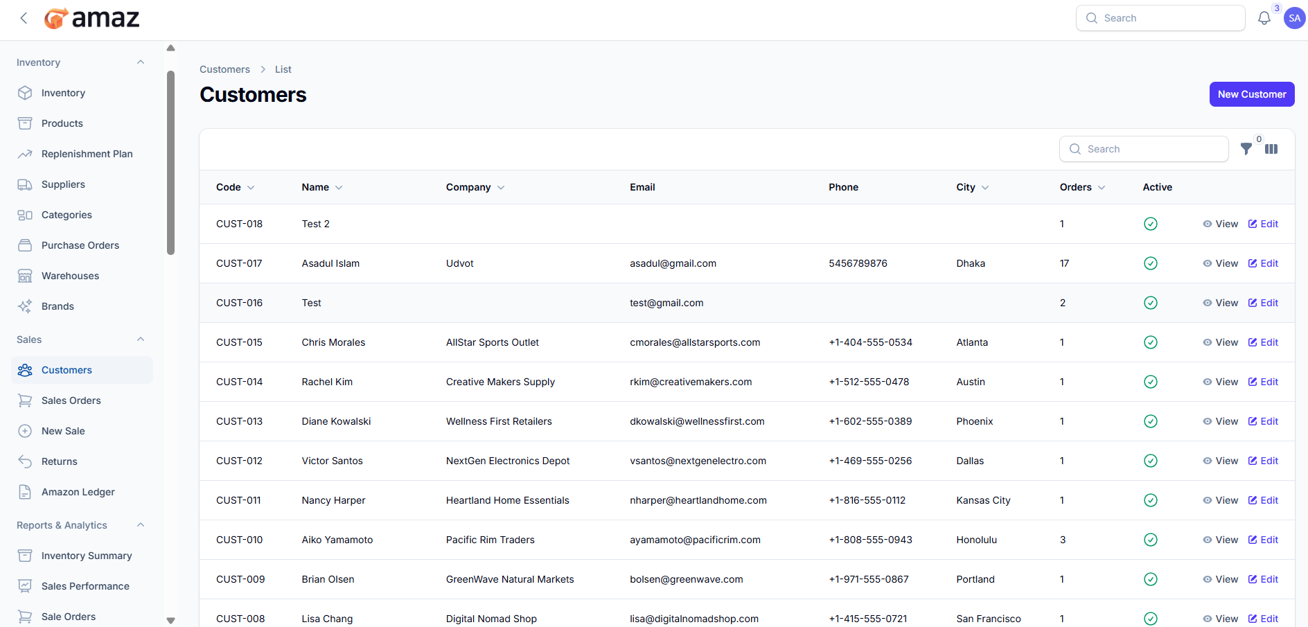Click the Customers people icon
Image resolution: width=1308 pixels, height=627 pixels.
(x=25, y=370)
